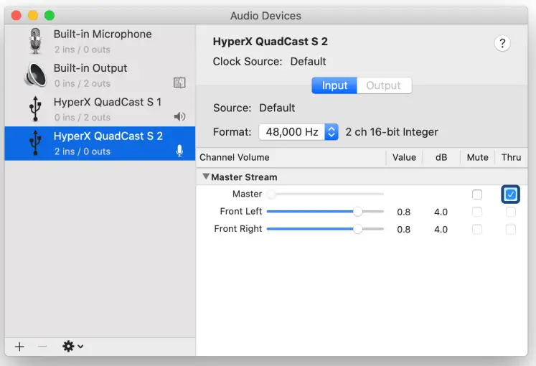Click the HyperX QuadCast S 2 USB icon
Image resolution: width=536 pixels, height=366 pixels.
pyautogui.click(x=35, y=143)
